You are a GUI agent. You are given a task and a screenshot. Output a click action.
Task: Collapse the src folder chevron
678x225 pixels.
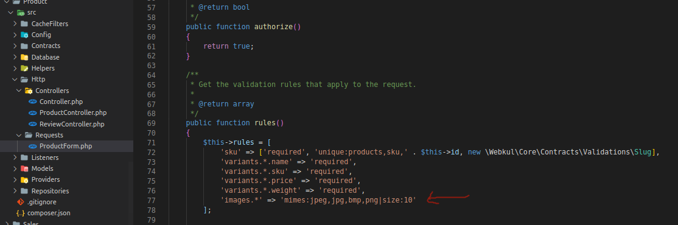11,13
